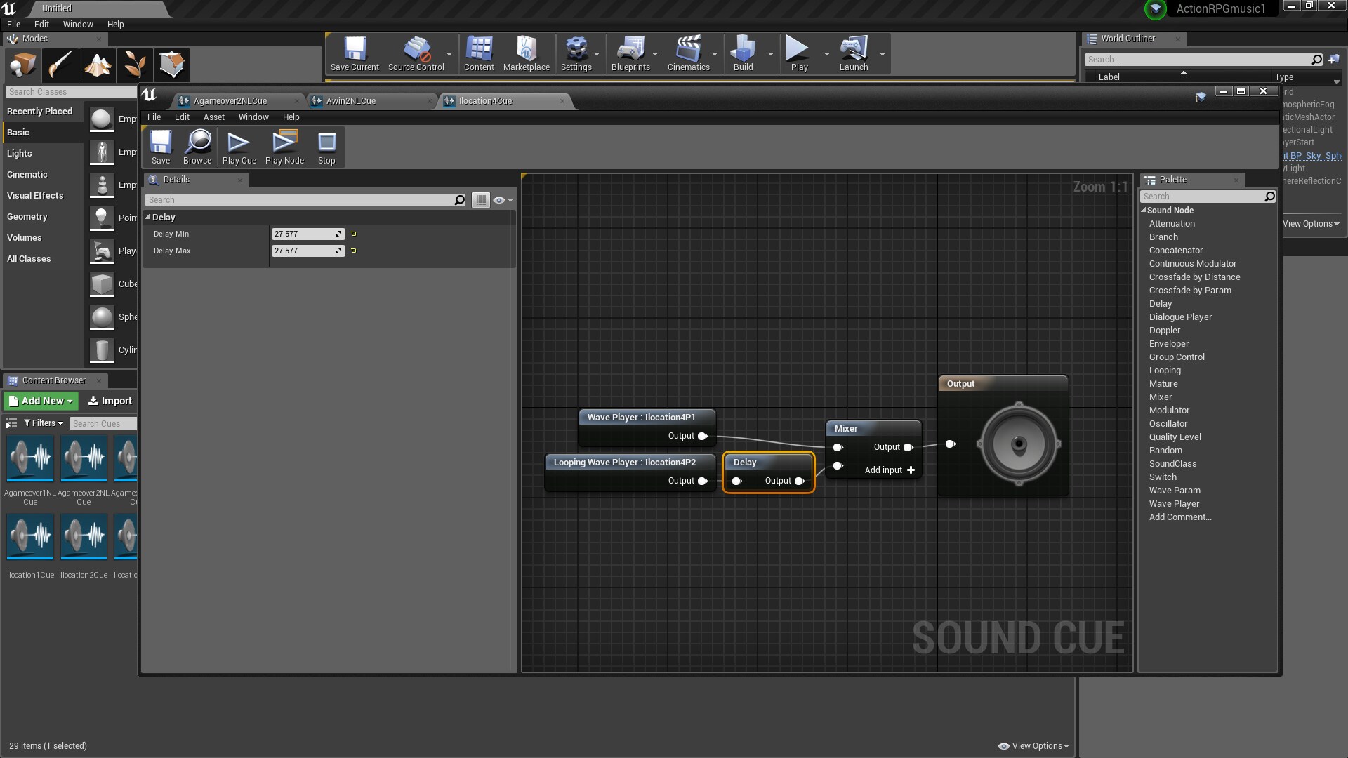The image size is (1348, 758).
Task: Collapse the Sound Node category in Palette
Action: (x=1144, y=210)
